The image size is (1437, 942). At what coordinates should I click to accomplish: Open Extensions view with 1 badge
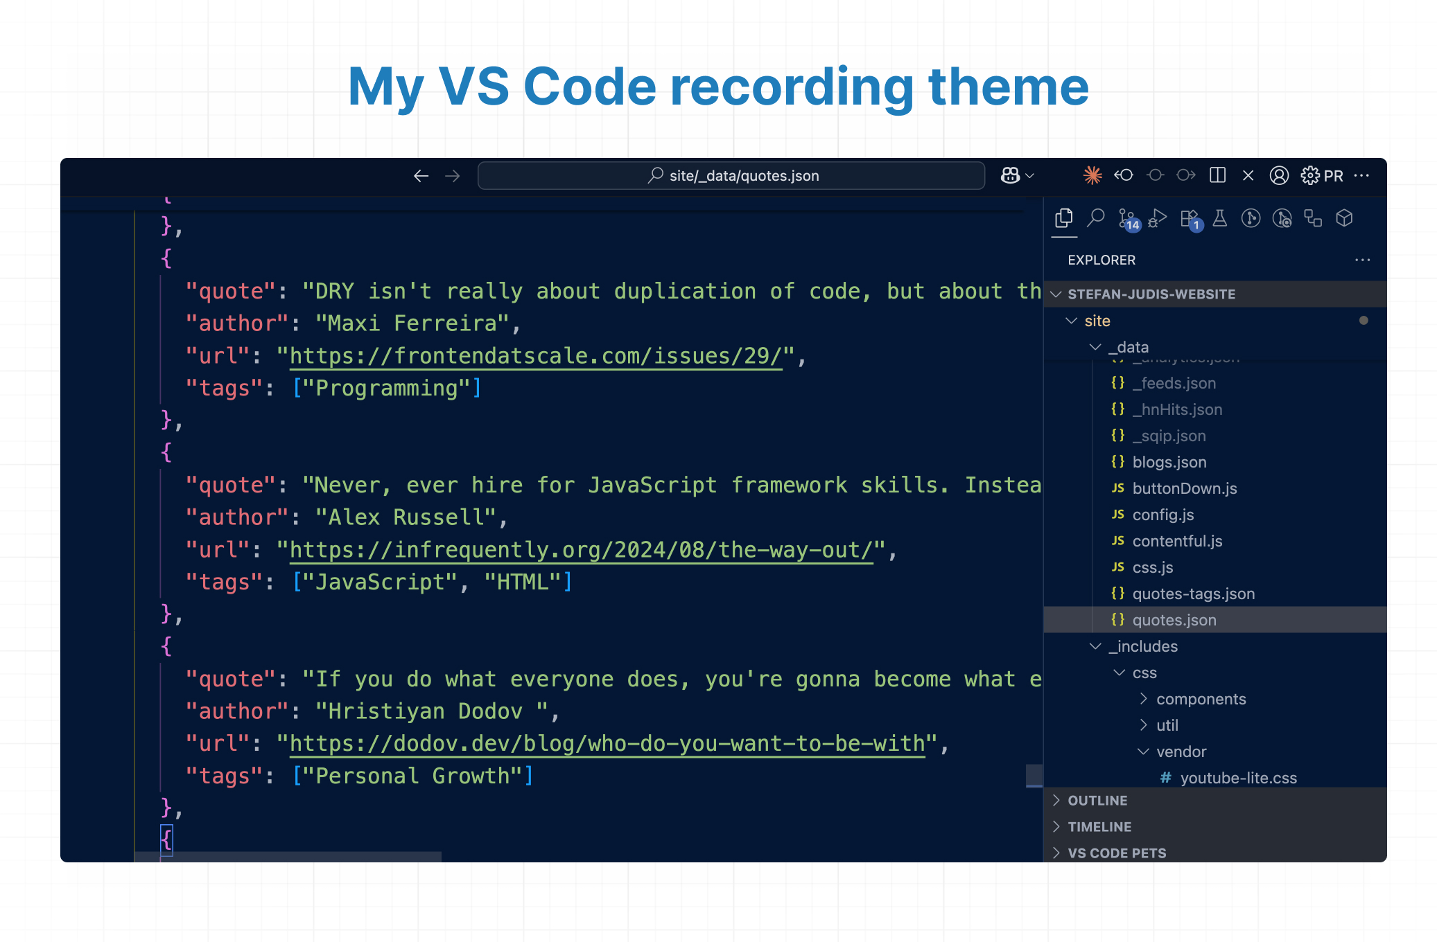coord(1191,220)
